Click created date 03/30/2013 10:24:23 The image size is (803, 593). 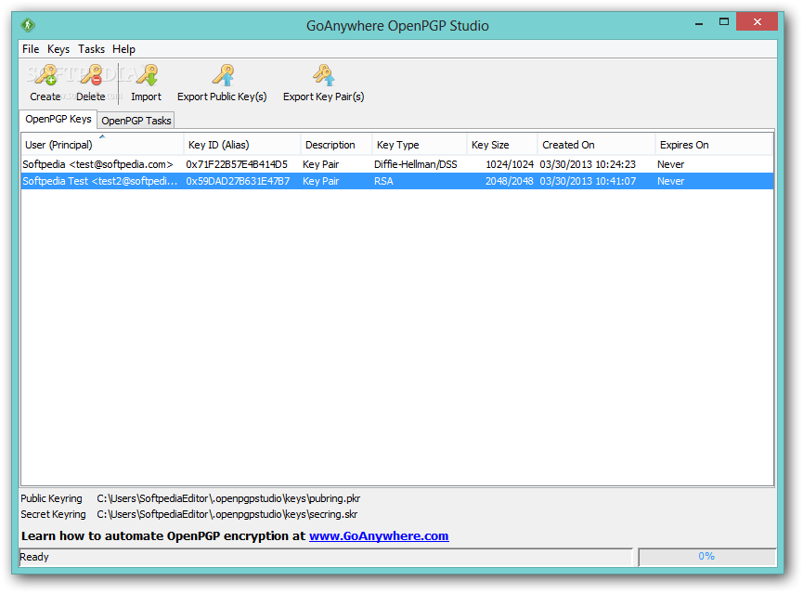coord(588,164)
